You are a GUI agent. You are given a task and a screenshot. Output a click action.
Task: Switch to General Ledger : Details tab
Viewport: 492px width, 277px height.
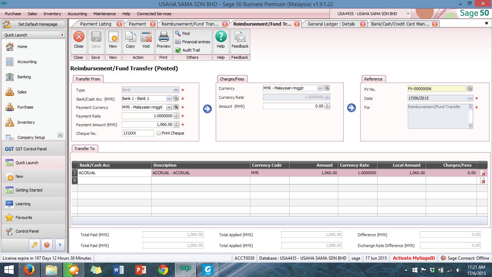pyautogui.click(x=331, y=24)
